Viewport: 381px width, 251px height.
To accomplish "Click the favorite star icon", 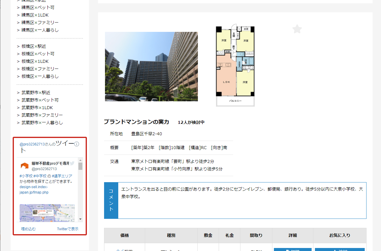I will pyautogui.click(x=297, y=29).
